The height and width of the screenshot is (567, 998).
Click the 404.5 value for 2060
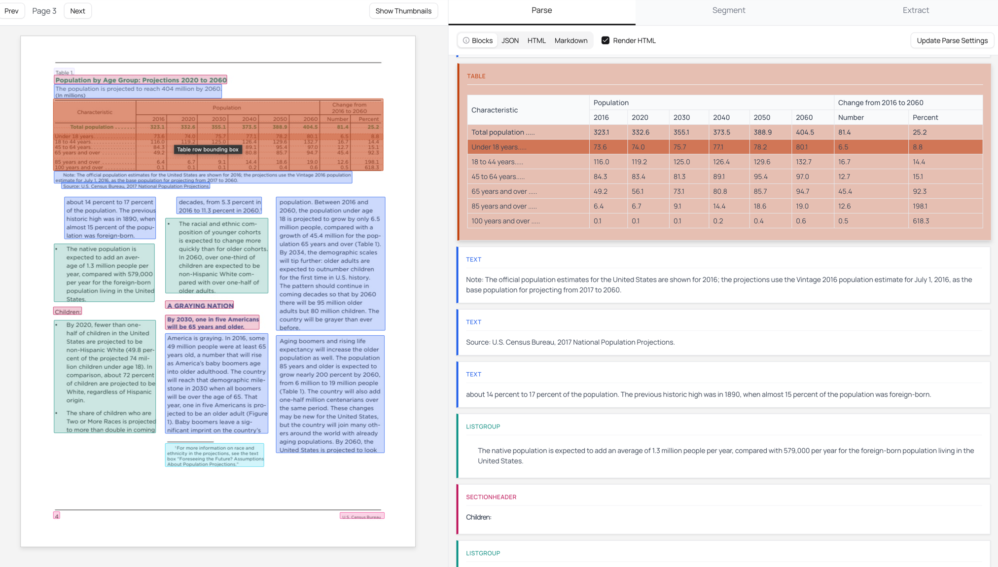[813, 132]
